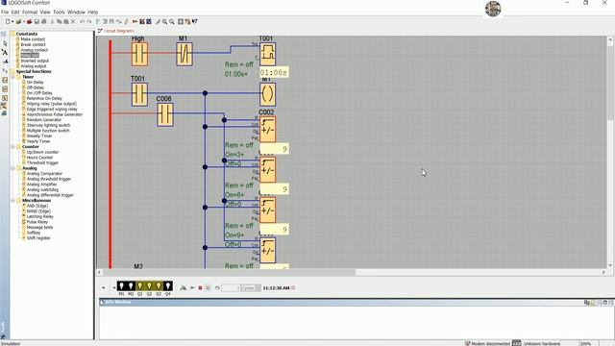Toggle the M2 flag lamp in simulation bar

click(131, 286)
